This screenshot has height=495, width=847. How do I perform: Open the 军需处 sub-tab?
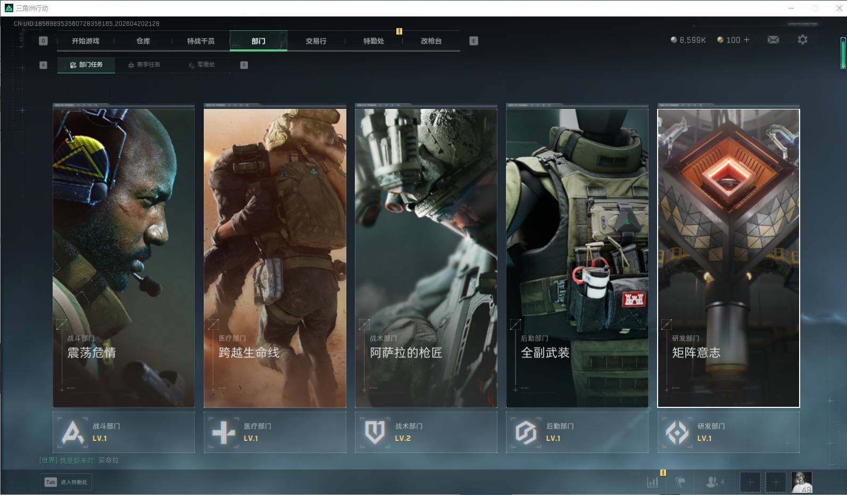(202, 65)
